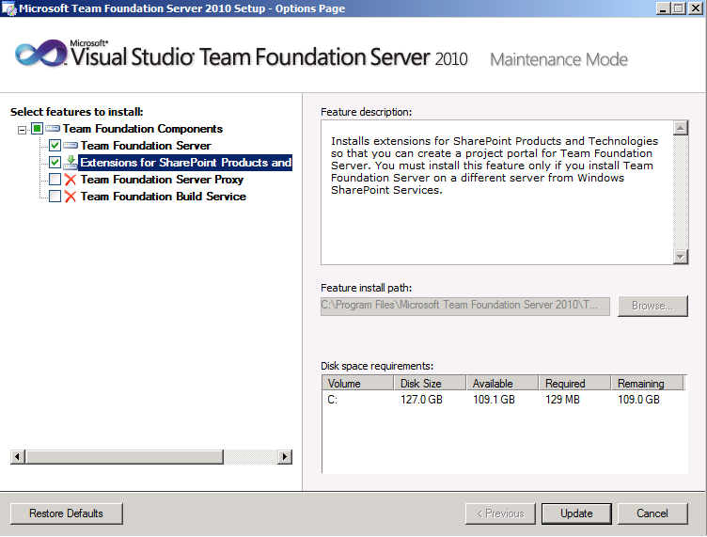Click the Previous button
The image size is (707, 537).
coord(500,513)
